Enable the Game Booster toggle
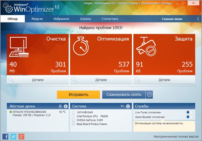 point(189,117)
